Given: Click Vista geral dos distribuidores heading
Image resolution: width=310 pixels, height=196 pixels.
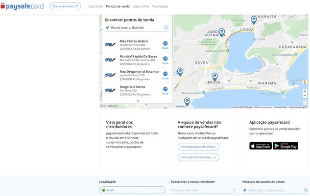Looking at the screenshot, I should click(x=119, y=124).
